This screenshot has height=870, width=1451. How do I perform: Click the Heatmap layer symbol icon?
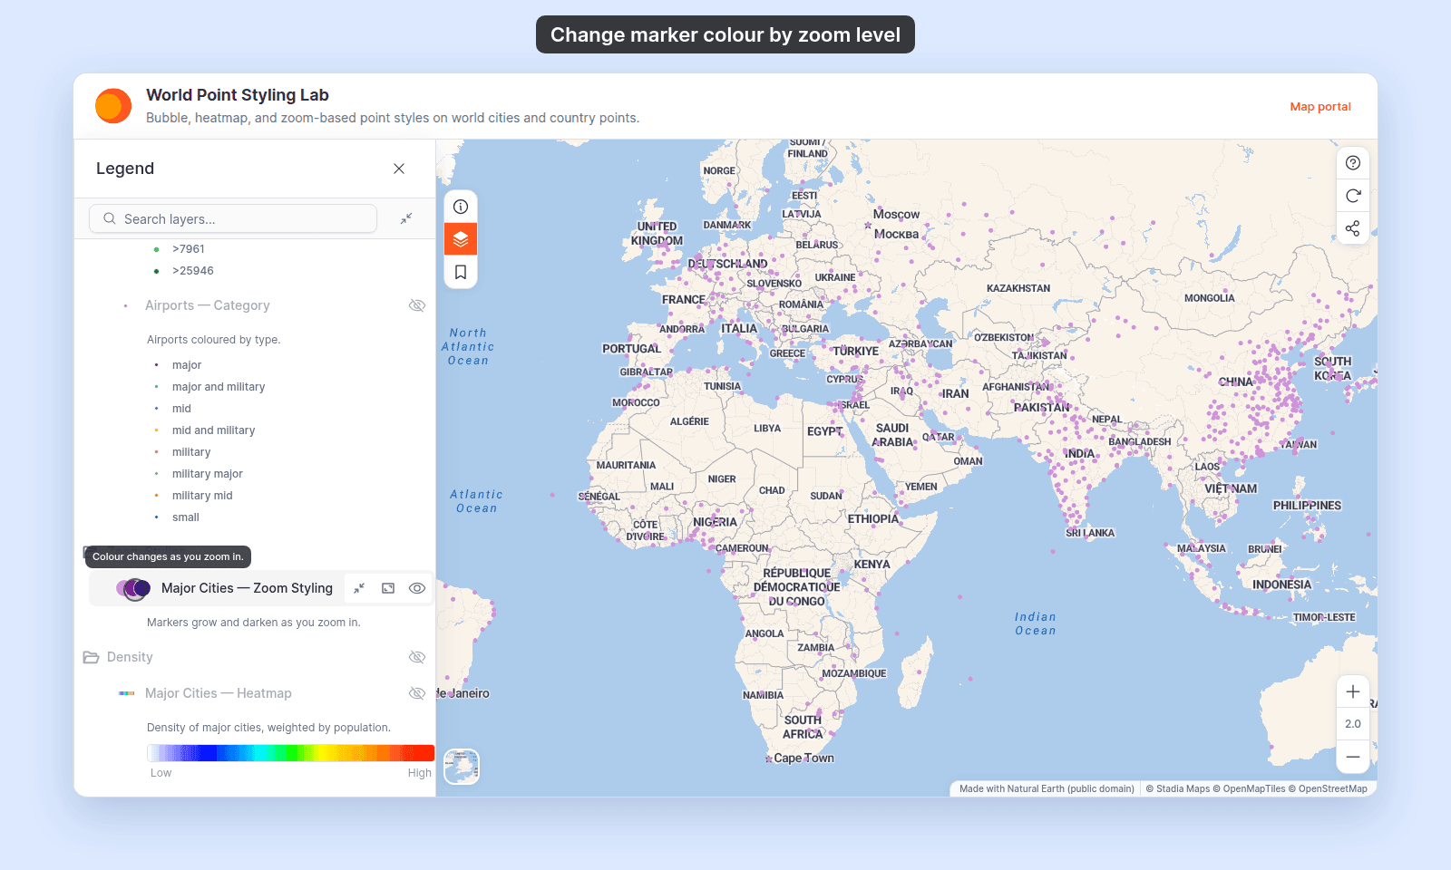pos(127,693)
